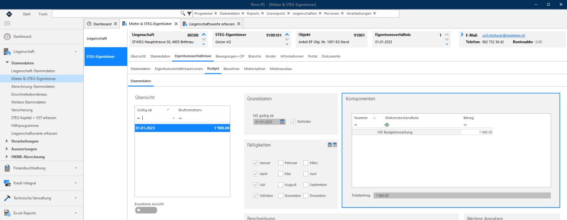Uncheck the Januar checkbox
The width and height of the screenshot is (567, 220).
pos(256,163)
